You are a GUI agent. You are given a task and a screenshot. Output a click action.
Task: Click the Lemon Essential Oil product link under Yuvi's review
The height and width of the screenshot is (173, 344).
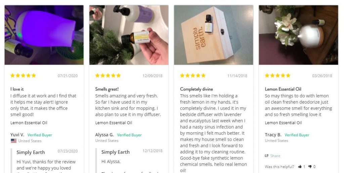click(x=29, y=123)
